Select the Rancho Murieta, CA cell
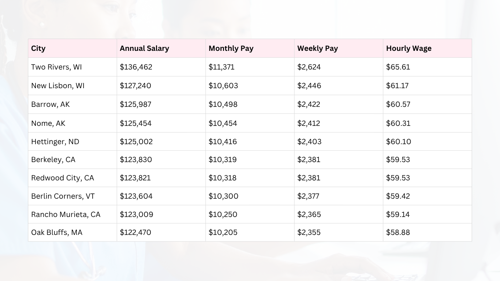The image size is (500, 281). click(66, 214)
